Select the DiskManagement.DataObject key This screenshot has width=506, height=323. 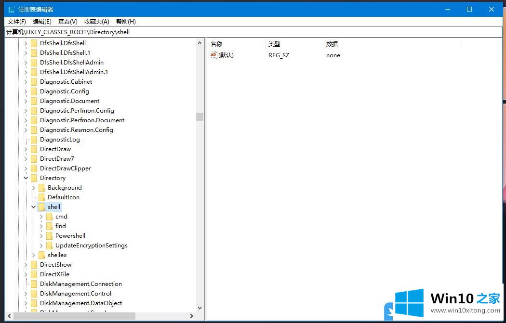81,303
